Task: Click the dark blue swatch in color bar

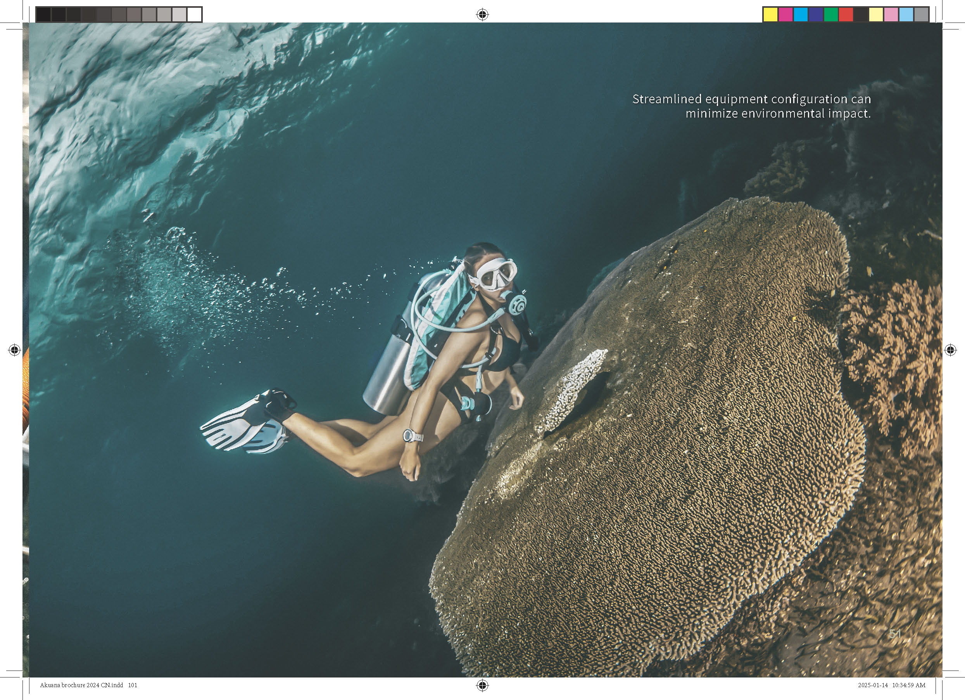Action: (x=815, y=14)
